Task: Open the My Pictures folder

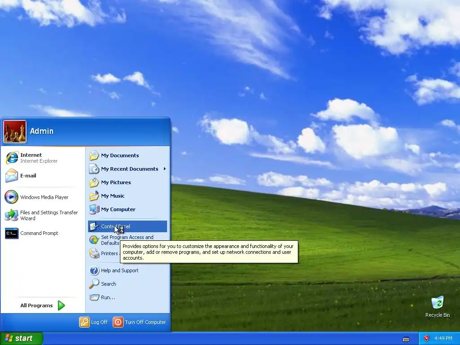Action: (x=128, y=182)
